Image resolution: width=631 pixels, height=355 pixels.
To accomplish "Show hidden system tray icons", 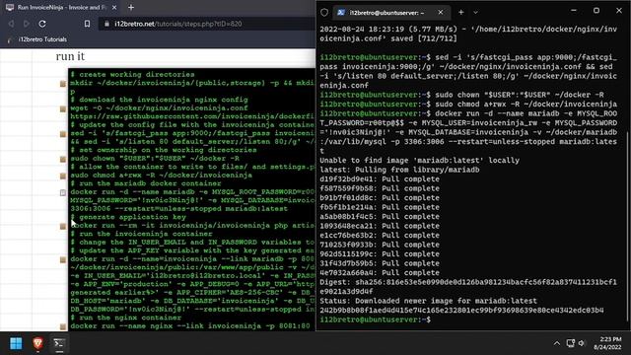I will (x=556, y=343).
